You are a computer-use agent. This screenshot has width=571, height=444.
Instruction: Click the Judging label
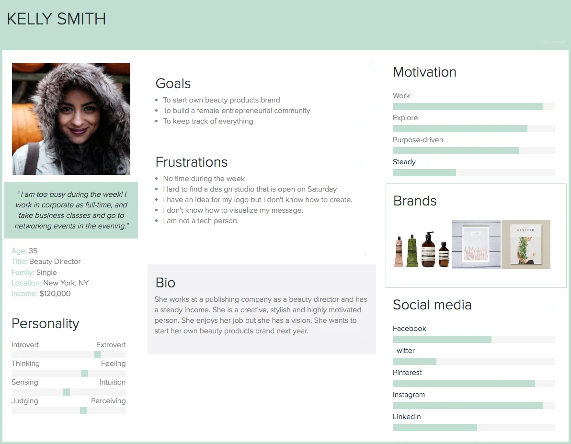(25, 401)
